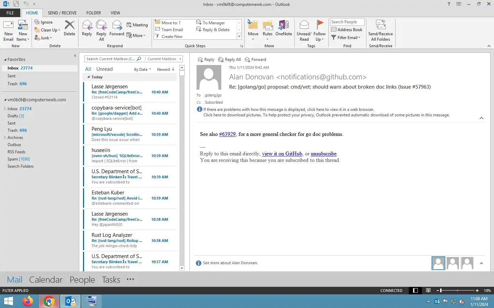The width and height of the screenshot is (494, 308).
Task: Open the Spam folder
Action: pos(39,159)
